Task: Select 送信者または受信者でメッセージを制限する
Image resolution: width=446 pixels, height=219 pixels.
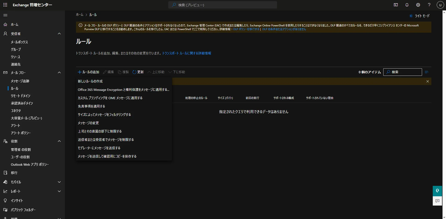Action: tap(124, 140)
